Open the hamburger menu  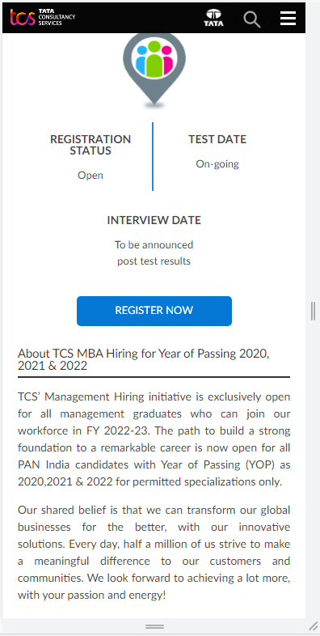tap(288, 19)
